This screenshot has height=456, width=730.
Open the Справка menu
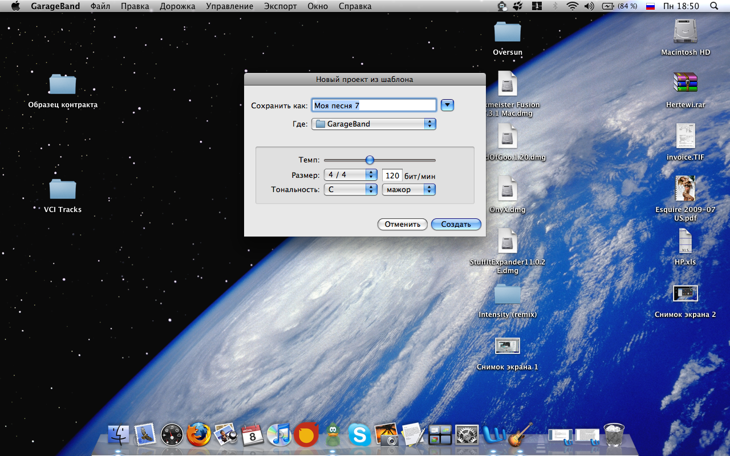(x=355, y=6)
